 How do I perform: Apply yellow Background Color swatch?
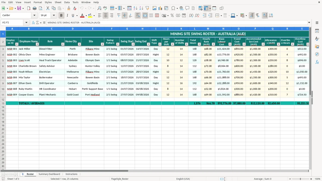point(90,16)
